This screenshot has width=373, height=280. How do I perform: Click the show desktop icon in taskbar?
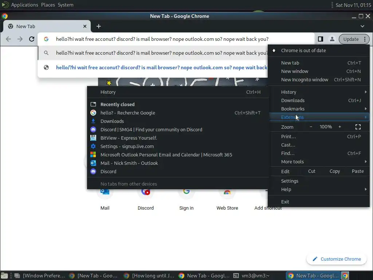[x=4, y=276]
